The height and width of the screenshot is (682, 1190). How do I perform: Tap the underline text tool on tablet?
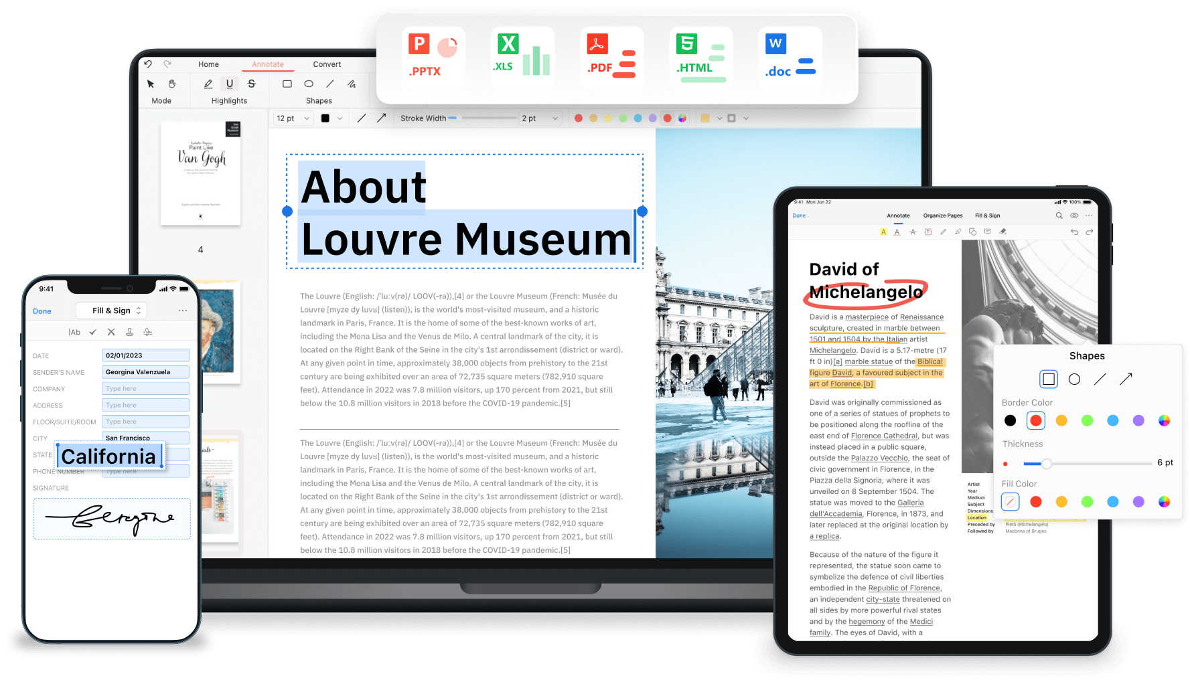[897, 232]
